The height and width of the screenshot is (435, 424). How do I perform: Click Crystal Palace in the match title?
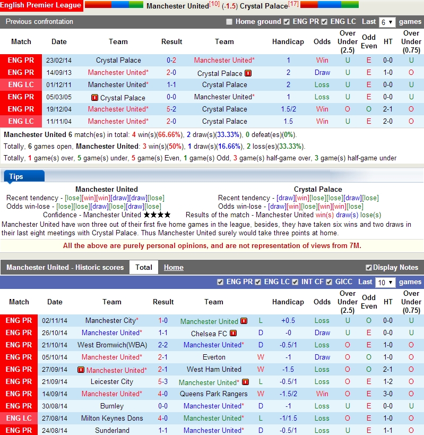click(x=264, y=6)
